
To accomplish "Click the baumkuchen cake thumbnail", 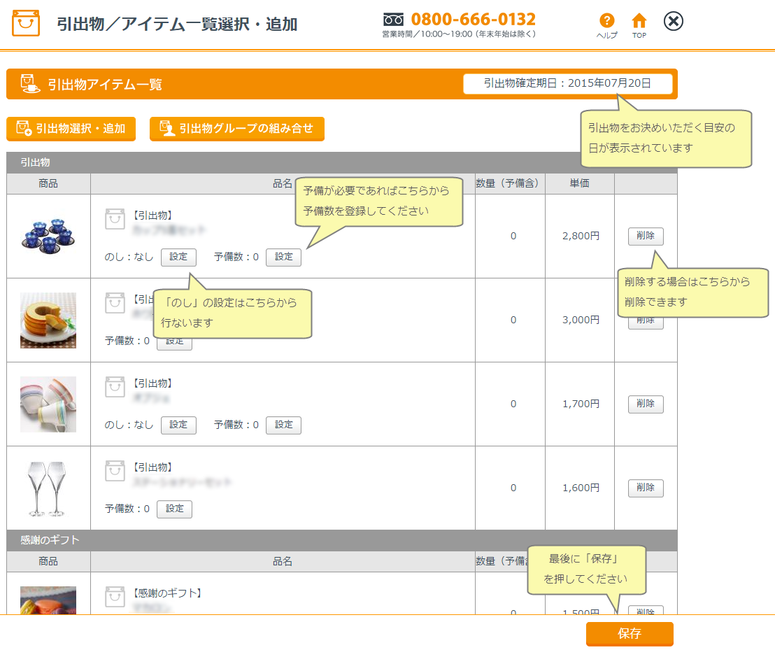I will tap(48, 320).
